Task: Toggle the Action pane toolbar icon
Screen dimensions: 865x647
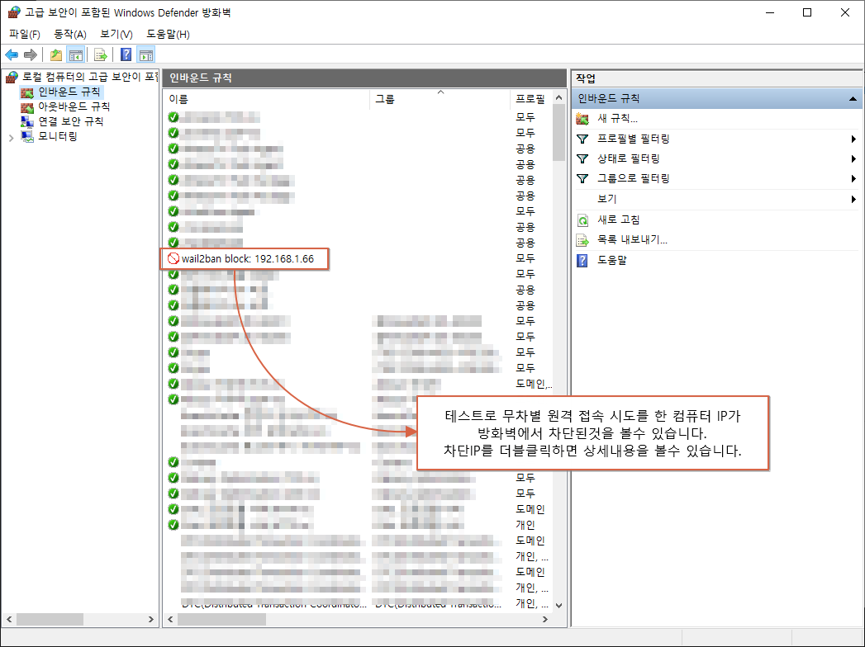Action: (x=146, y=54)
